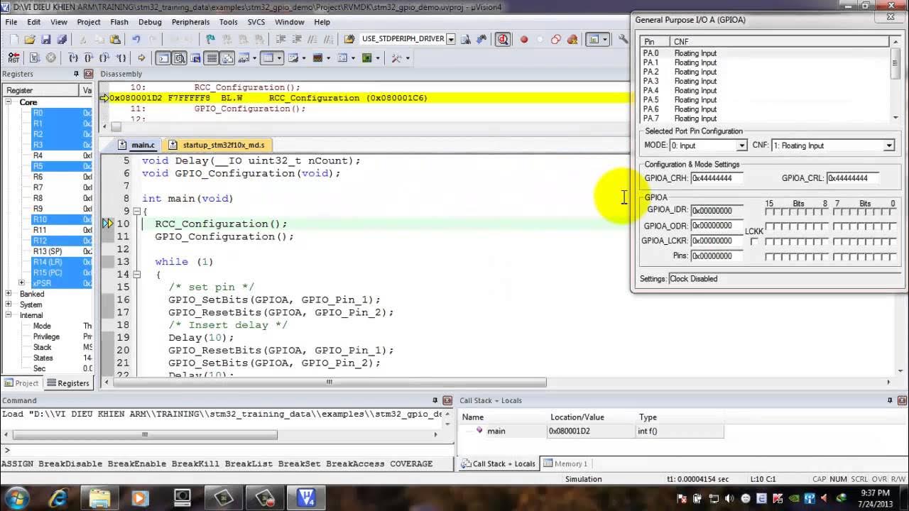Click the Undo icon
The image size is (909, 511).
(136, 39)
